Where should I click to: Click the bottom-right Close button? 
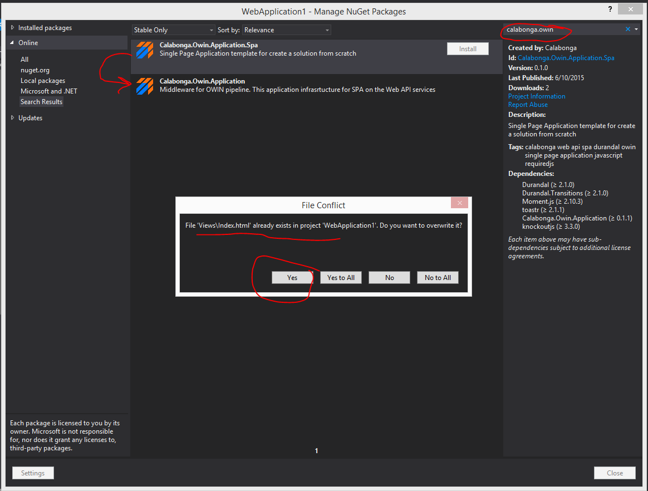[615, 473]
